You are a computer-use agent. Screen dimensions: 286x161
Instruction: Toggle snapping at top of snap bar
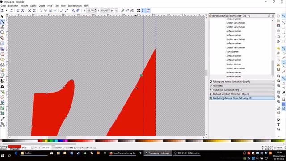[x=284, y=16]
